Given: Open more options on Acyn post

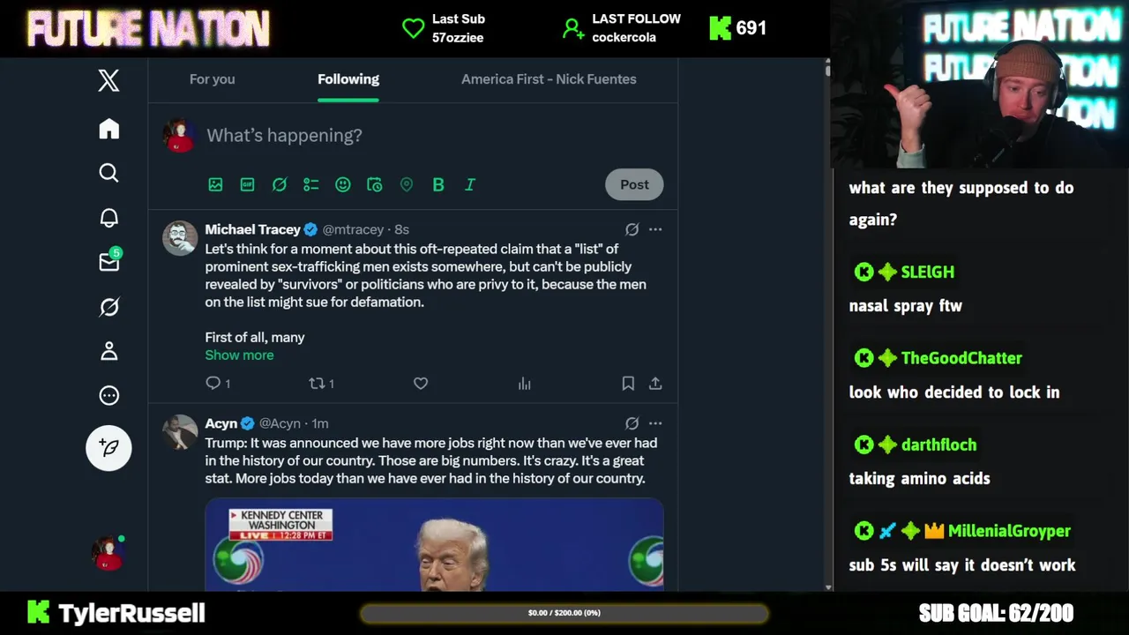Looking at the screenshot, I should (x=655, y=423).
